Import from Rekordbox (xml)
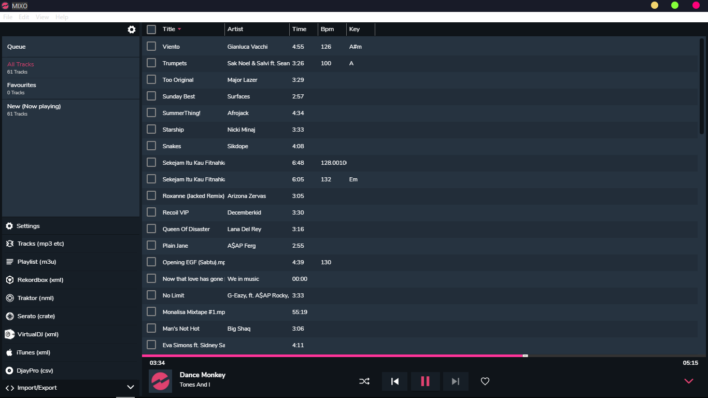 40,280
